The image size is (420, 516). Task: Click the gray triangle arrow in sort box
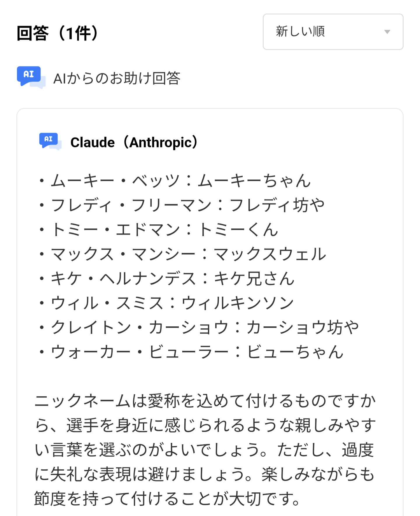tap(387, 32)
